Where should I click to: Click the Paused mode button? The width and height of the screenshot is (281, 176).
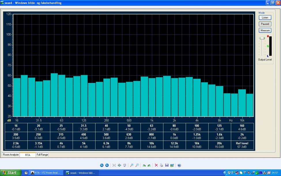pos(265,24)
